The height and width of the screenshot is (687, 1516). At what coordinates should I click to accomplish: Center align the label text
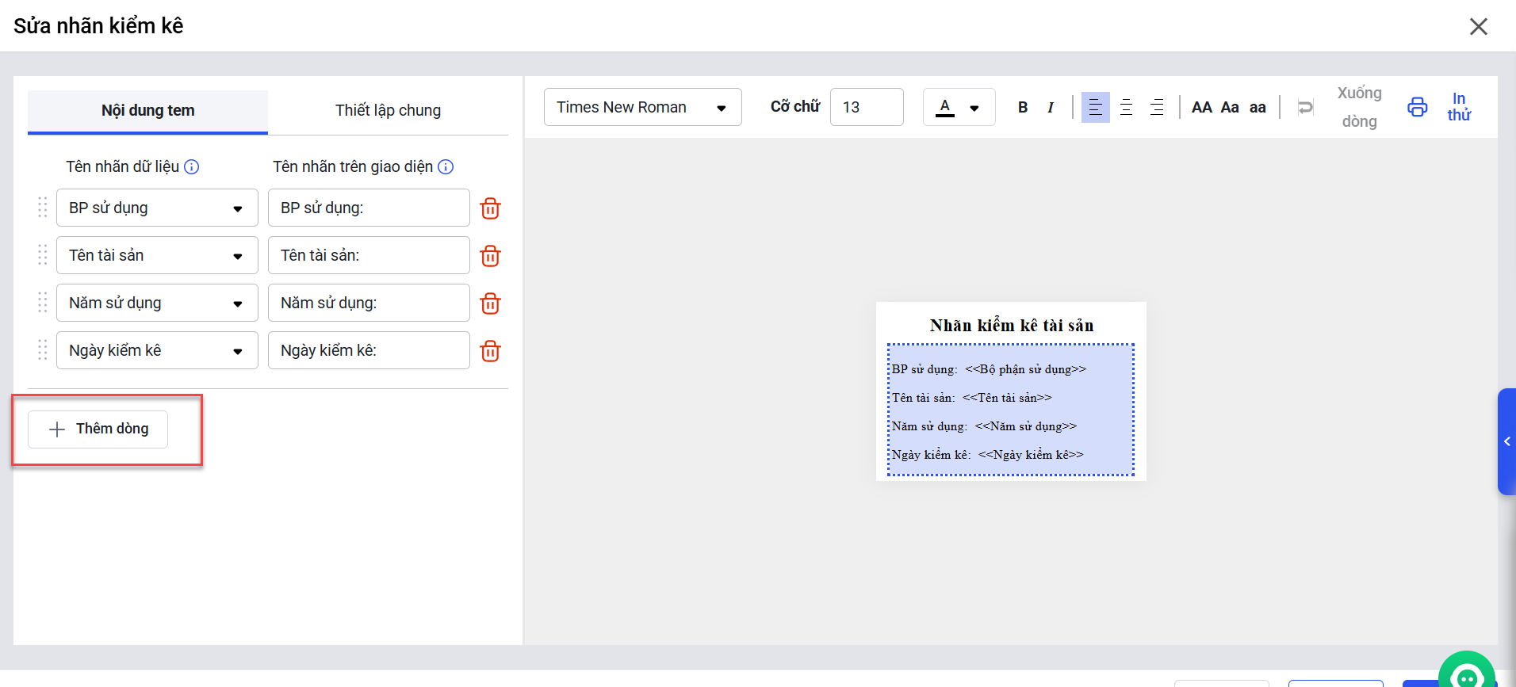point(1126,107)
